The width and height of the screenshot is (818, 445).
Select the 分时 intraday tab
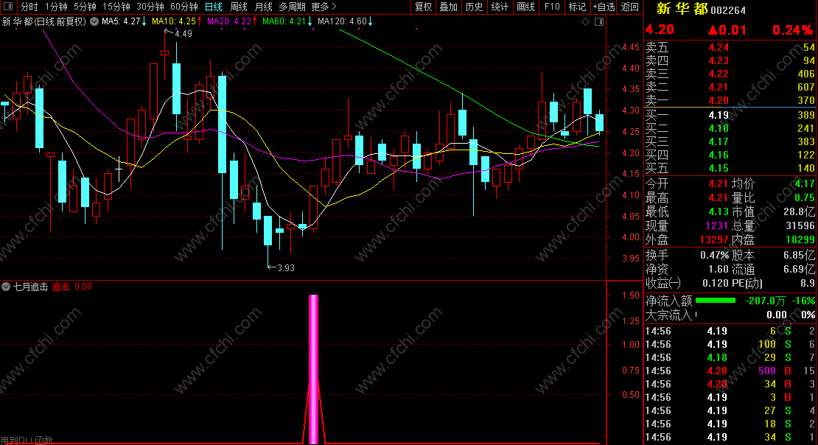click(x=29, y=7)
